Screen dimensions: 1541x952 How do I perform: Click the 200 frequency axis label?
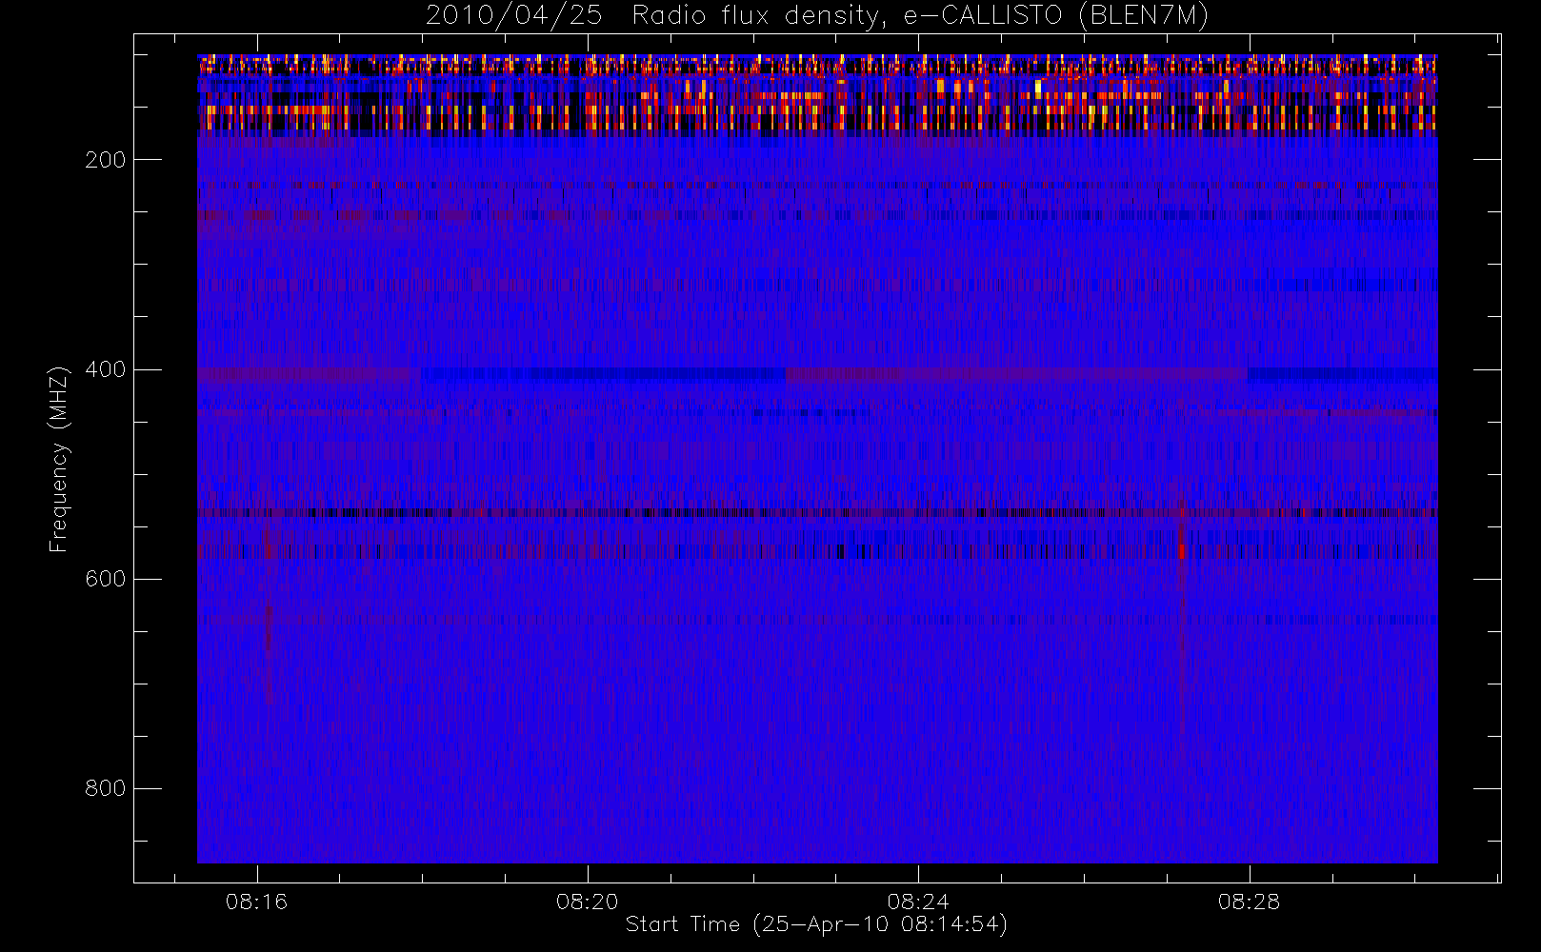click(x=105, y=160)
